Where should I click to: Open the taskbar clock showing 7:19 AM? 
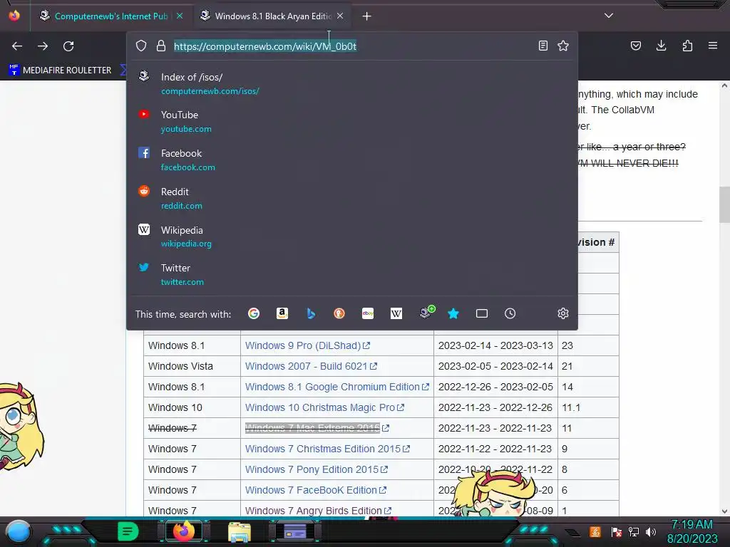point(692,531)
